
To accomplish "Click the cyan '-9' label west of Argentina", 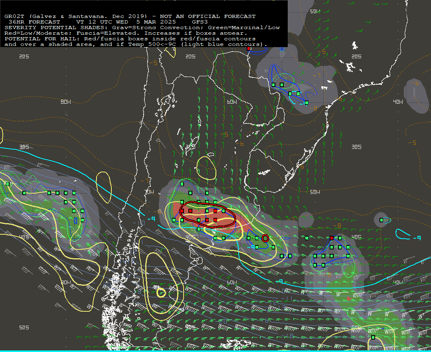I will 152,219.
